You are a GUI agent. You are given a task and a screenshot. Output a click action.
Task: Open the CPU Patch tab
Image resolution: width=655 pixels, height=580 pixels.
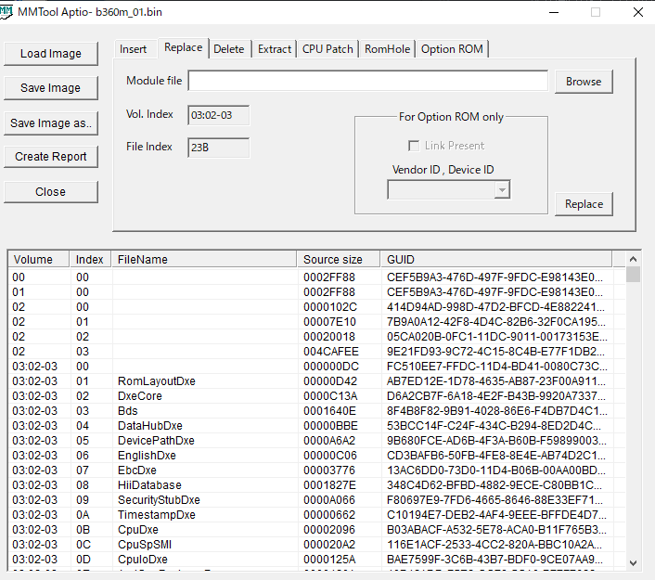[x=327, y=49]
